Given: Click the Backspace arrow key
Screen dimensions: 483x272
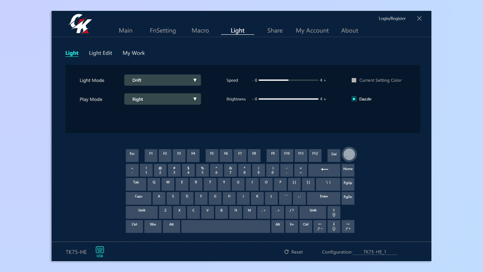Looking at the screenshot, I should [324, 170].
